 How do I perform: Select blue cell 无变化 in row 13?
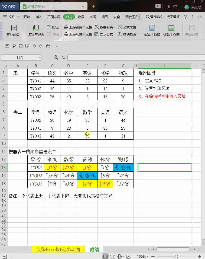click(x=123, y=168)
